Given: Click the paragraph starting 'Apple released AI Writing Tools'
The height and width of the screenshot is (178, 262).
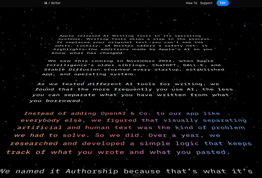Looking at the screenshot, I should [132, 44].
